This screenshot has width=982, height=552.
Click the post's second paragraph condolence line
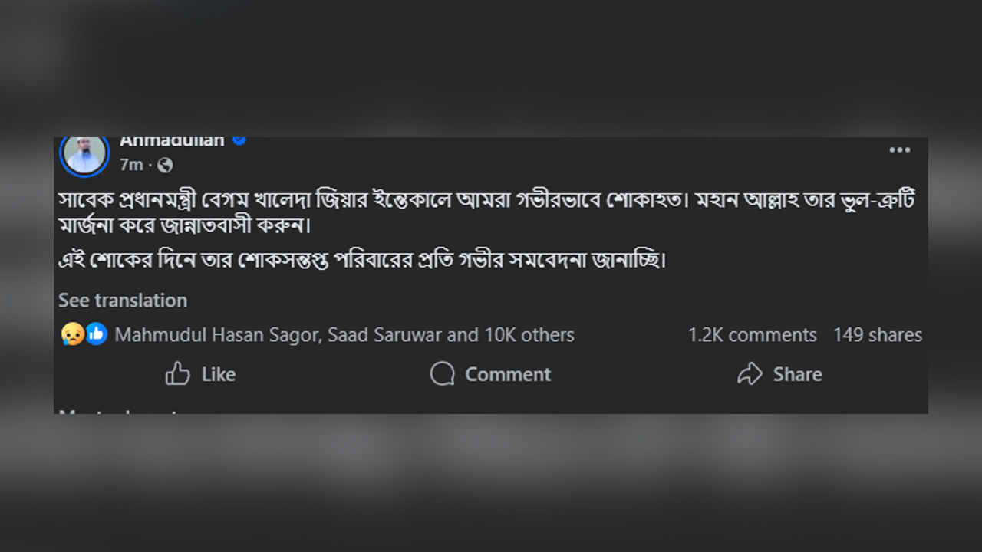pyautogui.click(x=362, y=261)
